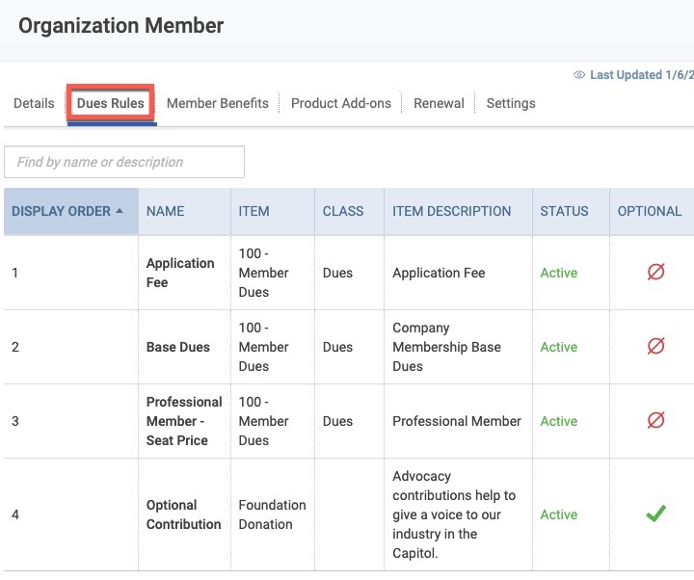Open the Product Add-ons tab
This screenshot has width=694, height=580.
[341, 103]
